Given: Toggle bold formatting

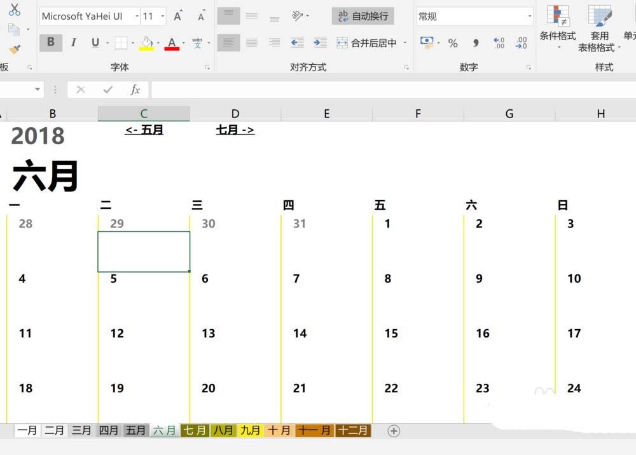Looking at the screenshot, I should tap(50, 42).
